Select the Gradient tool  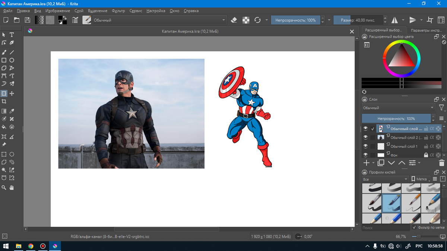pyautogui.click(x=4, y=111)
